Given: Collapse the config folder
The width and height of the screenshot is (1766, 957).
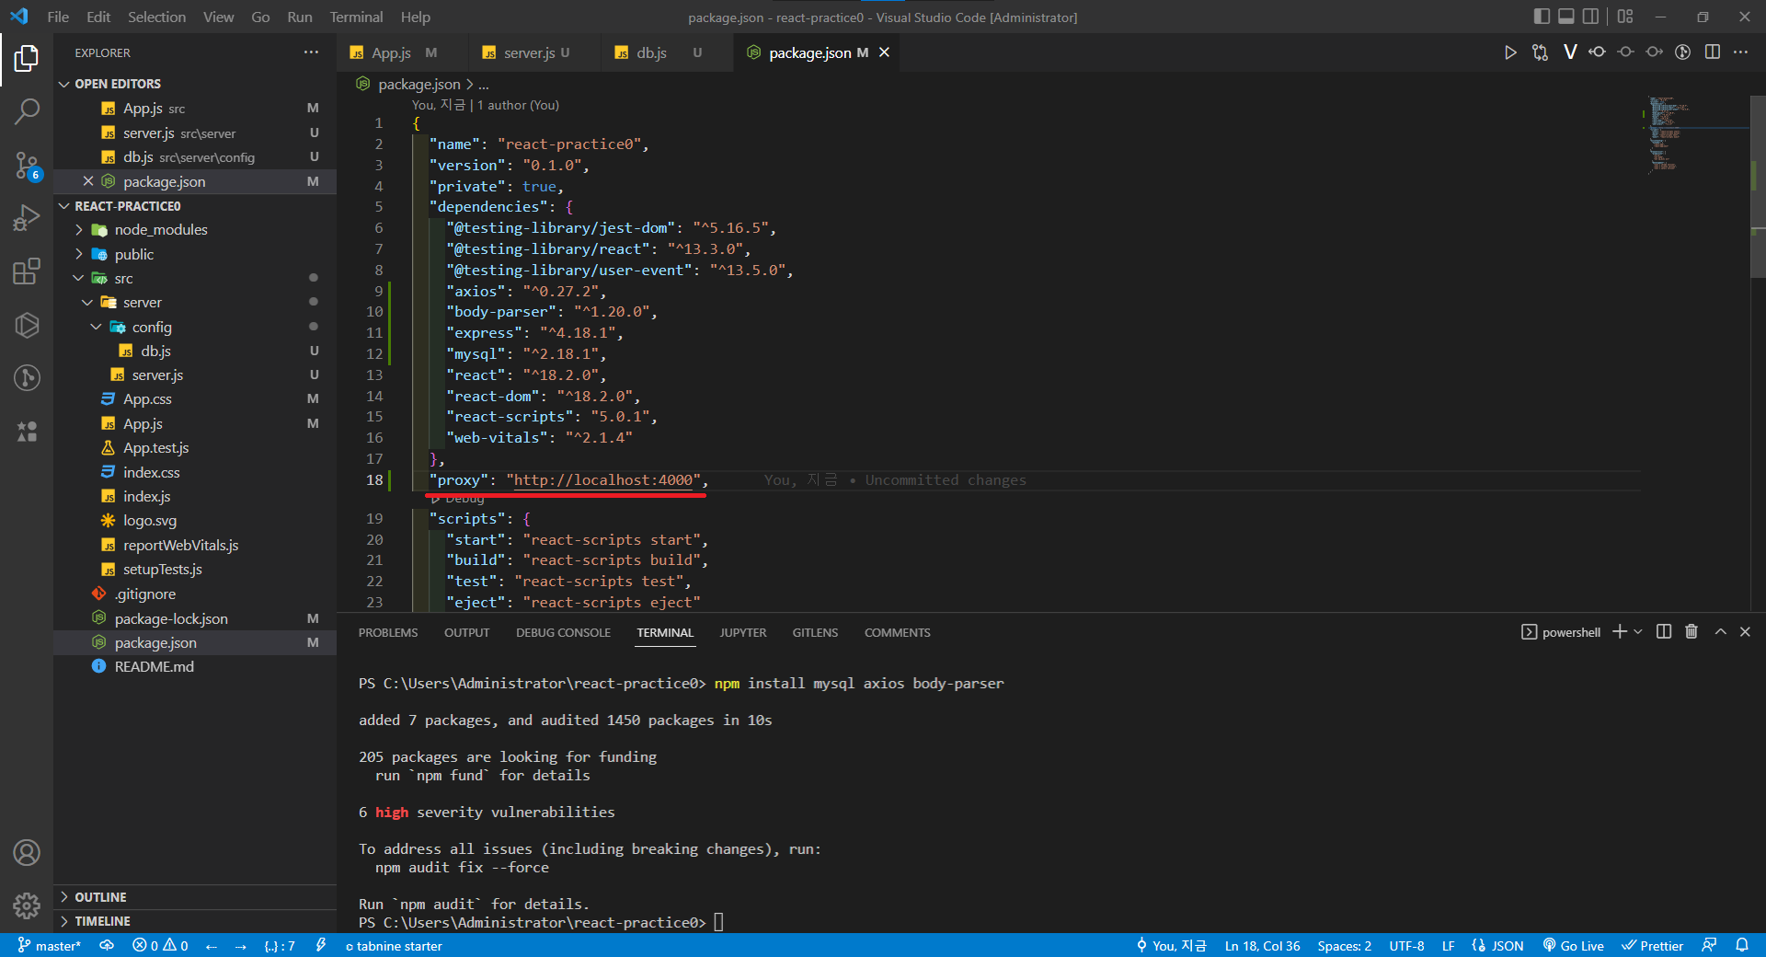Looking at the screenshot, I should [x=96, y=327].
